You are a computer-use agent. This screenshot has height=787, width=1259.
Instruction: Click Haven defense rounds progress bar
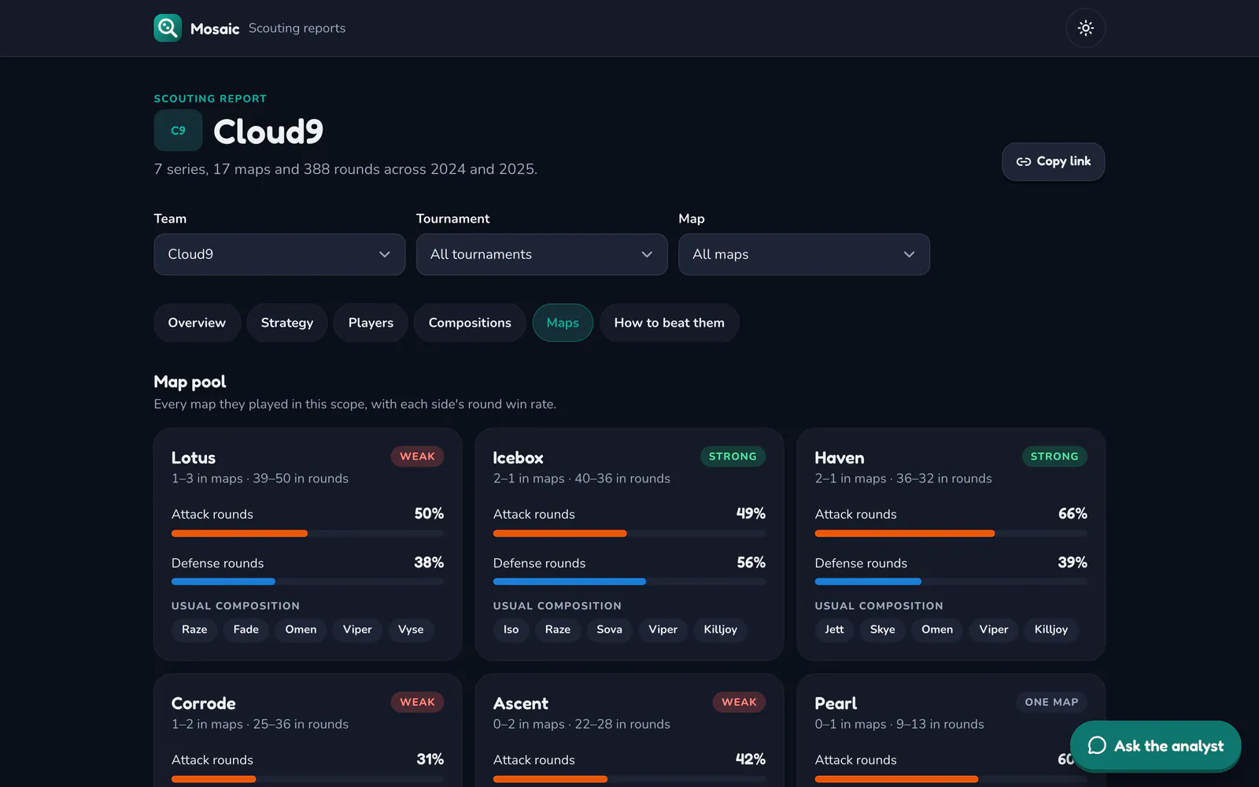[951, 582]
